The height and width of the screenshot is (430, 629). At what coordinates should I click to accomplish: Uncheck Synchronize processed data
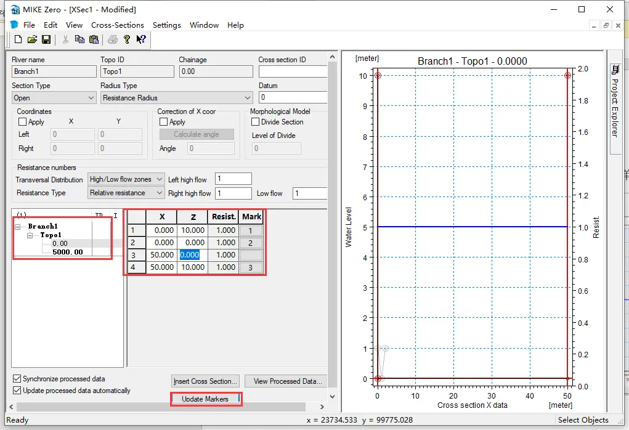coord(17,379)
